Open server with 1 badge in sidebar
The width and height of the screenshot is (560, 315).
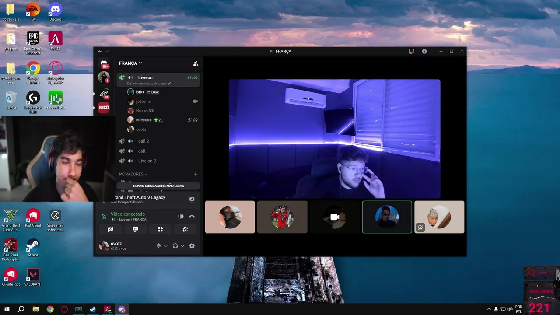pos(104,77)
